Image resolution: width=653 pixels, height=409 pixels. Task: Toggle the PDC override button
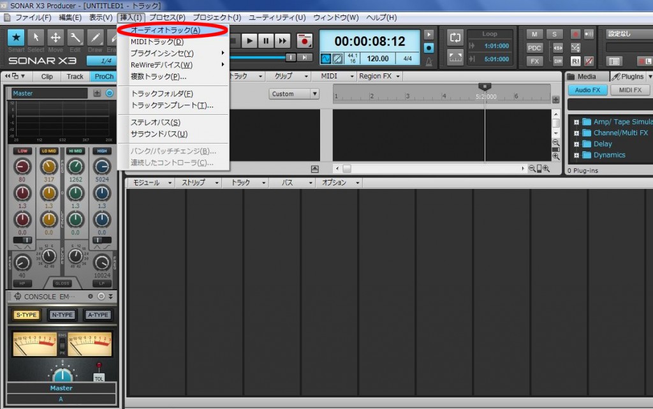pos(535,48)
